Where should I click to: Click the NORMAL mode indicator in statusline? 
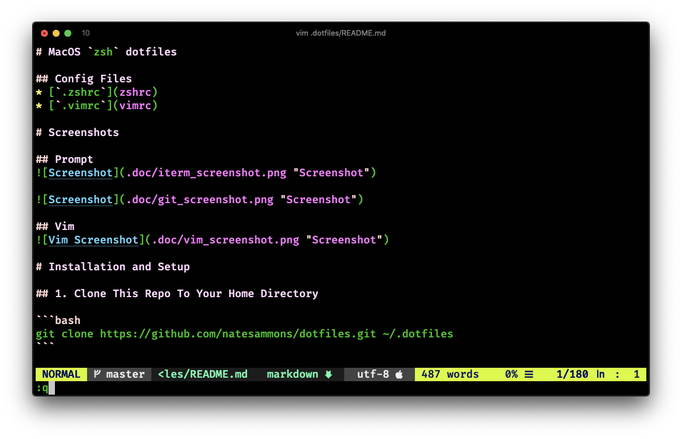[61, 374]
